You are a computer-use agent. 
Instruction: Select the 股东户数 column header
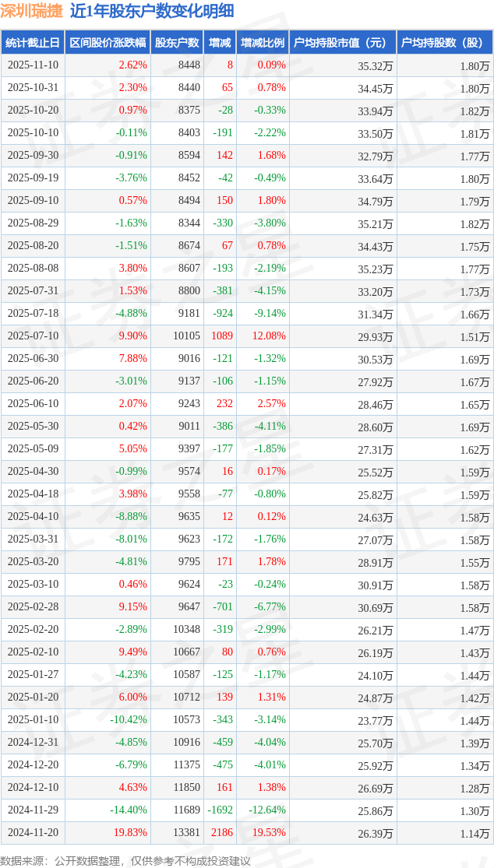click(x=178, y=43)
